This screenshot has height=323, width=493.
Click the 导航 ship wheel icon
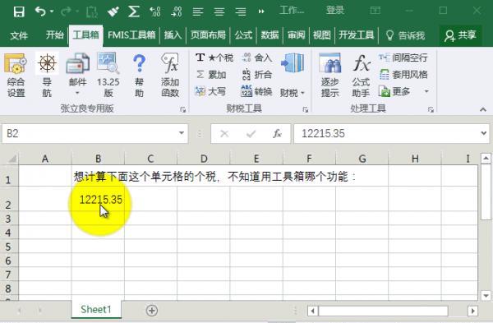pos(47,76)
